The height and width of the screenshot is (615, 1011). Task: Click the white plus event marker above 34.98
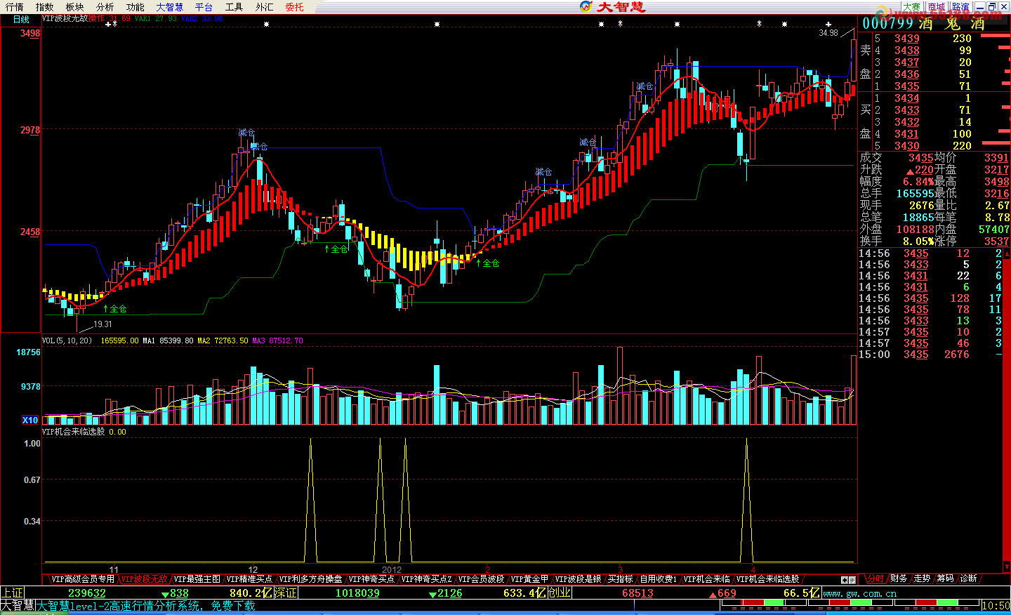point(828,24)
